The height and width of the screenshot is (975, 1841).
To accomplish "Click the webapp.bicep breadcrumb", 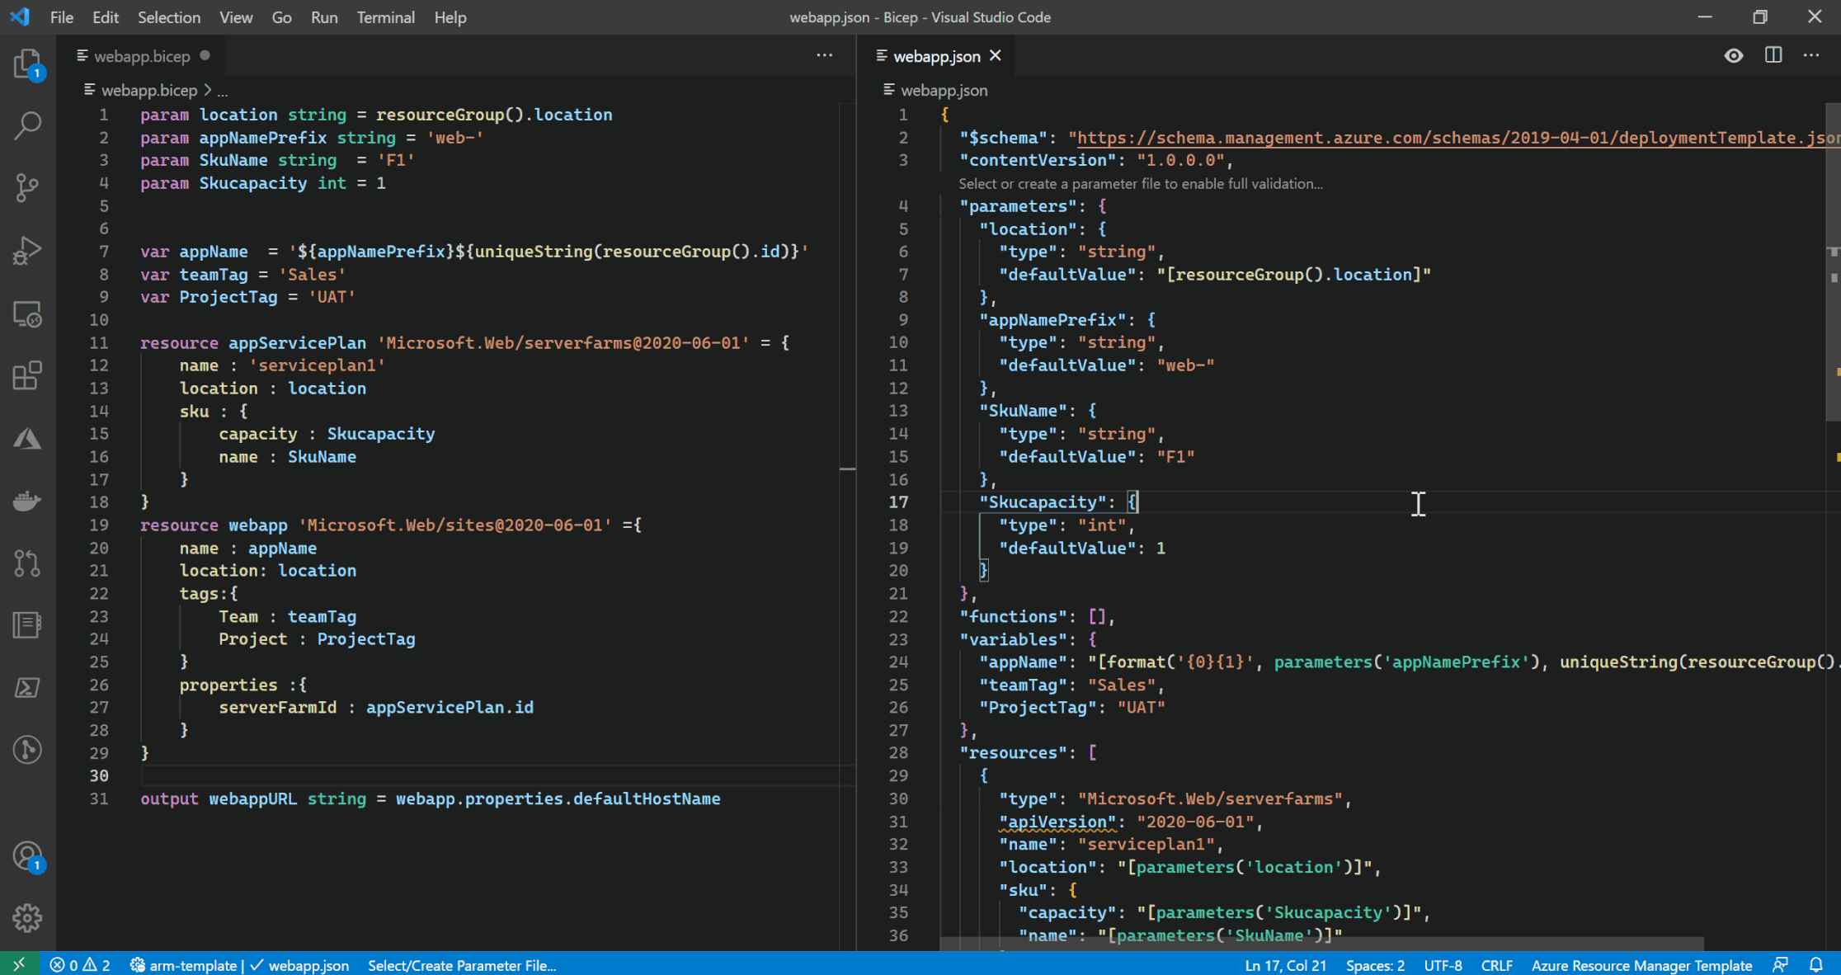I will [148, 90].
